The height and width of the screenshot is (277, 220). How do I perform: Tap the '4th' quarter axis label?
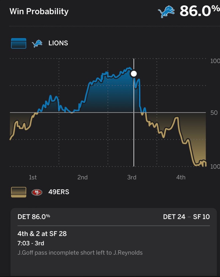point(181,177)
